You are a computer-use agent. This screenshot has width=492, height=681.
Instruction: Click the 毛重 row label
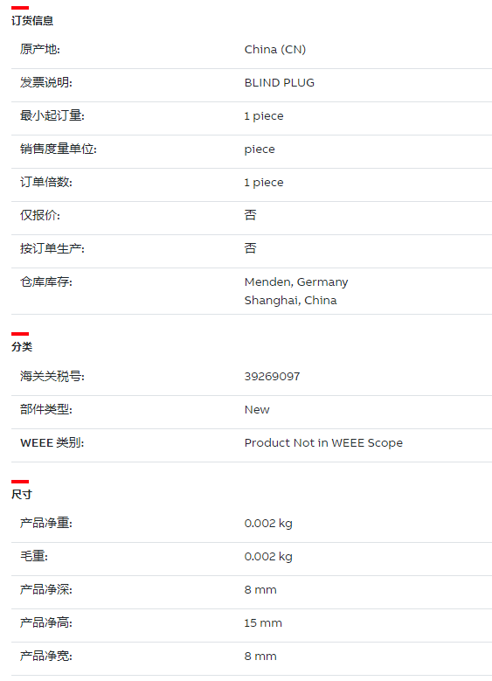coord(34,556)
